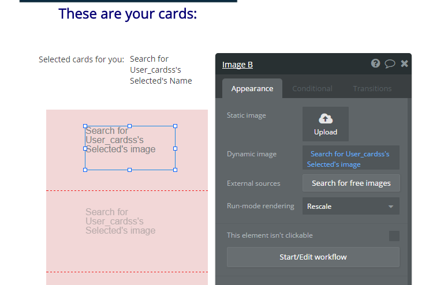Click the right-middle resize handle of selected image
Viewport: 433px width, 285px height.
coord(175,148)
